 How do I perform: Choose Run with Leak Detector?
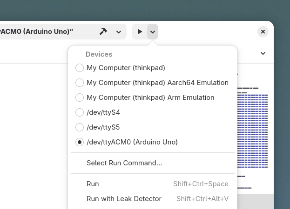click(153, 199)
